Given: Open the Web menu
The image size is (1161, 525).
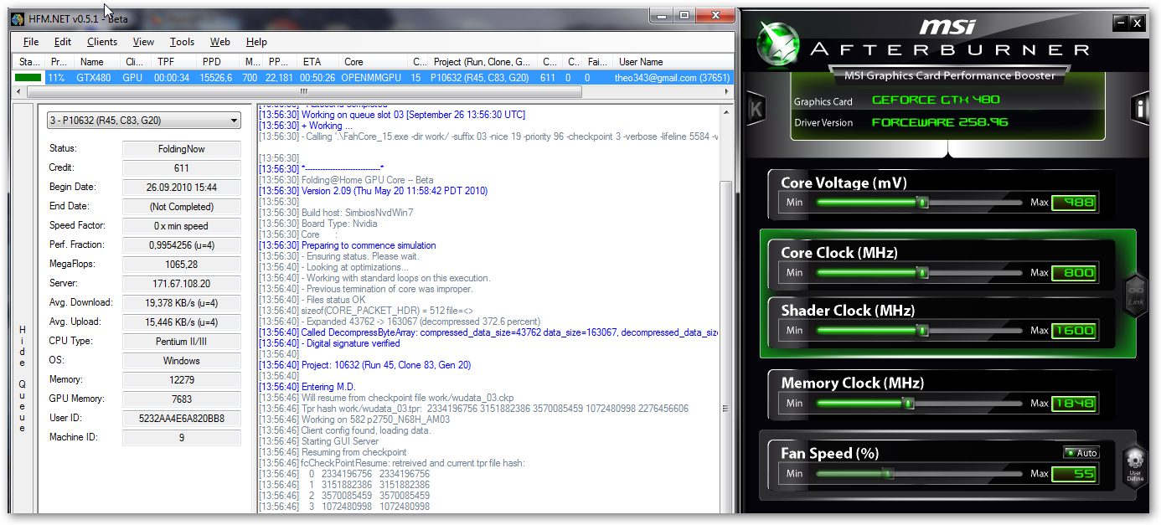Looking at the screenshot, I should pyautogui.click(x=220, y=42).
